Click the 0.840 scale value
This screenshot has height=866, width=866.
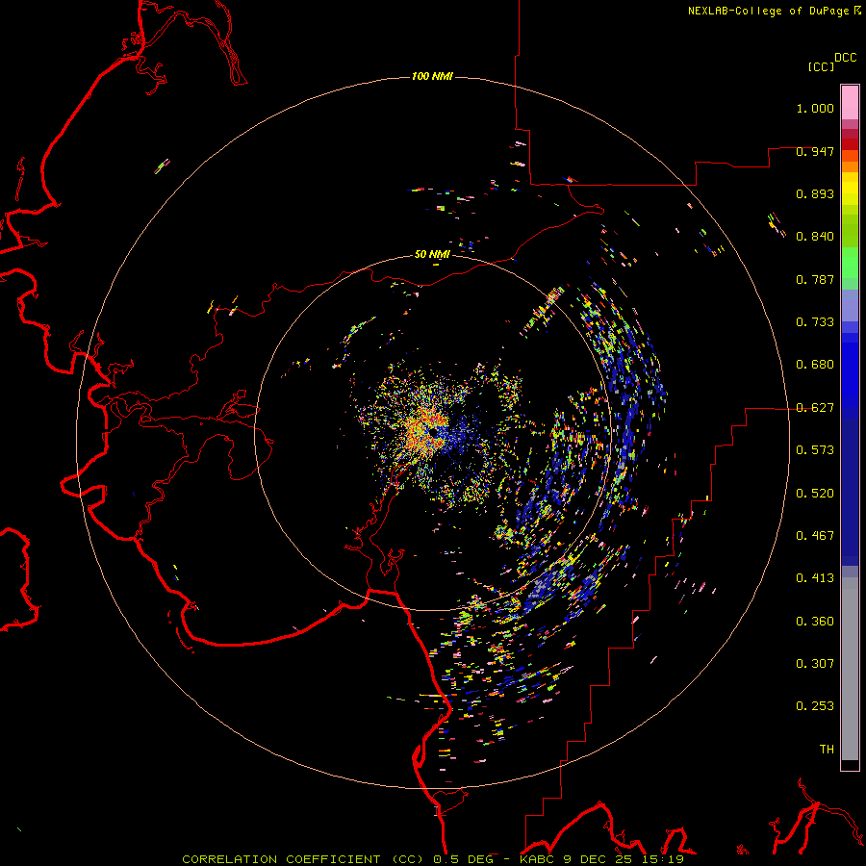coord(815,237)
